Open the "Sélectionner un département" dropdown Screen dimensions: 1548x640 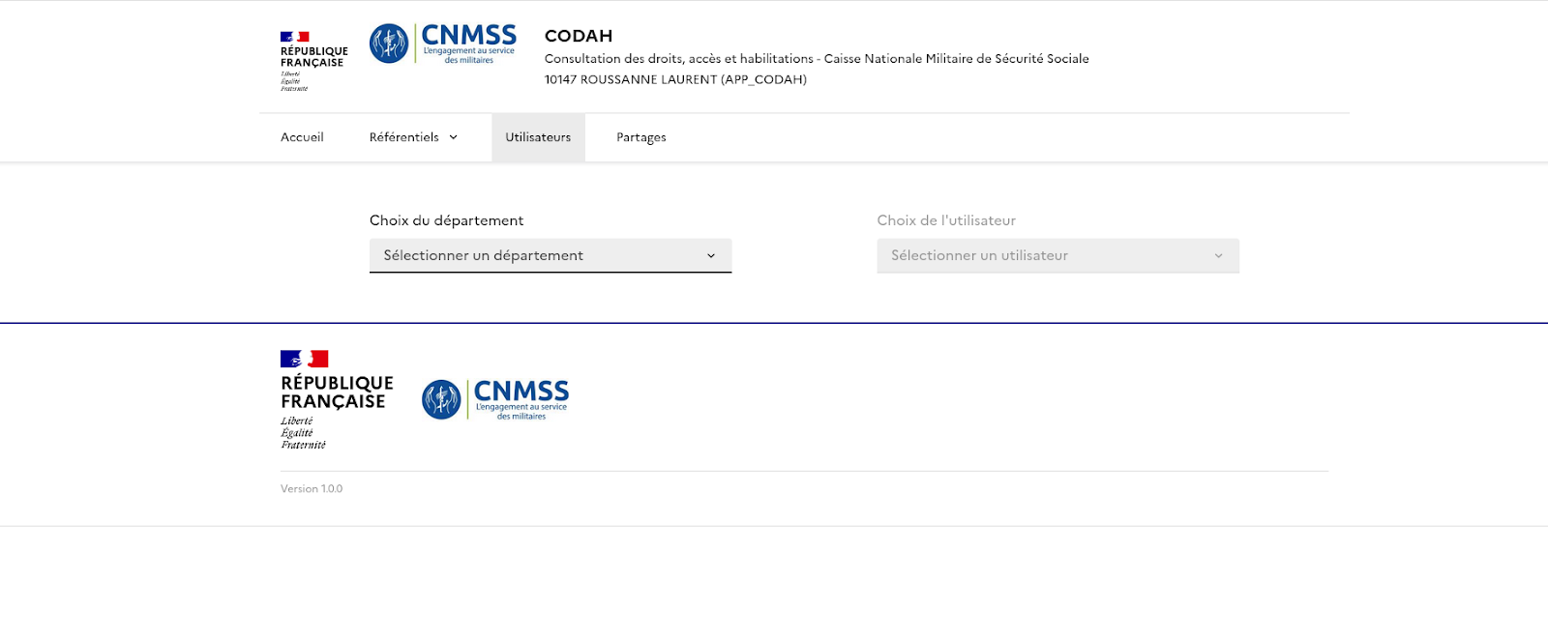550,255
